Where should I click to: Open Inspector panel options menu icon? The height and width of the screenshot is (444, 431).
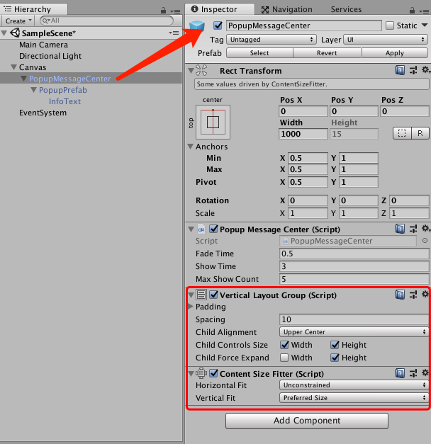click(x=424, y=11)
